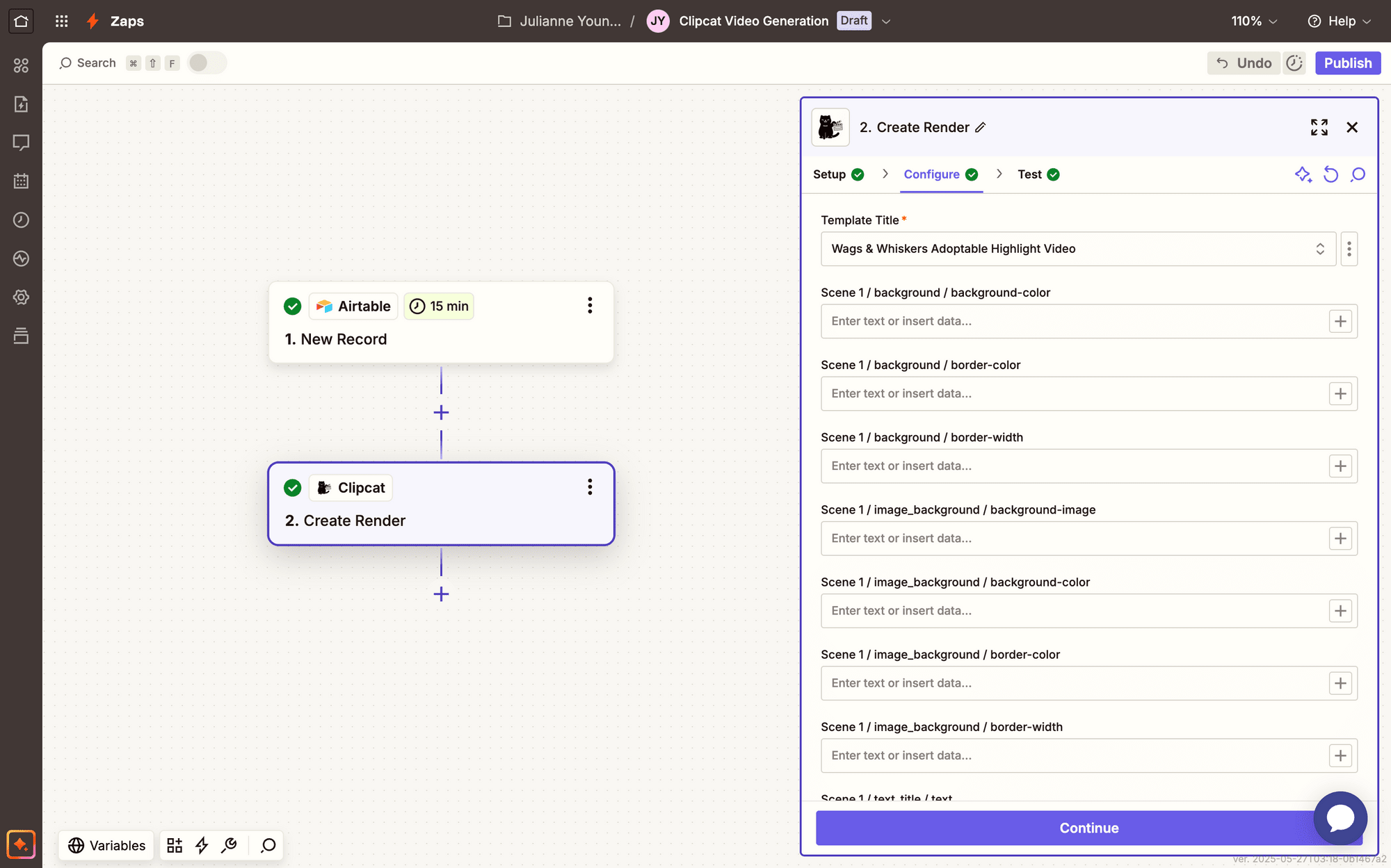
Task: Click the 15 min polling badge
Action: click(439, 306)
